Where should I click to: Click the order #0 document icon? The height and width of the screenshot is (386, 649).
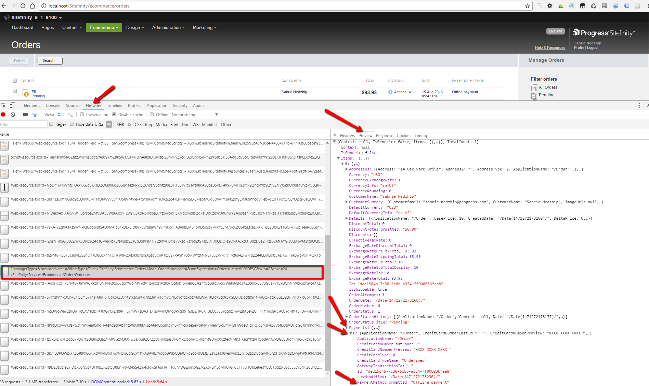click(x=25, y=93)
